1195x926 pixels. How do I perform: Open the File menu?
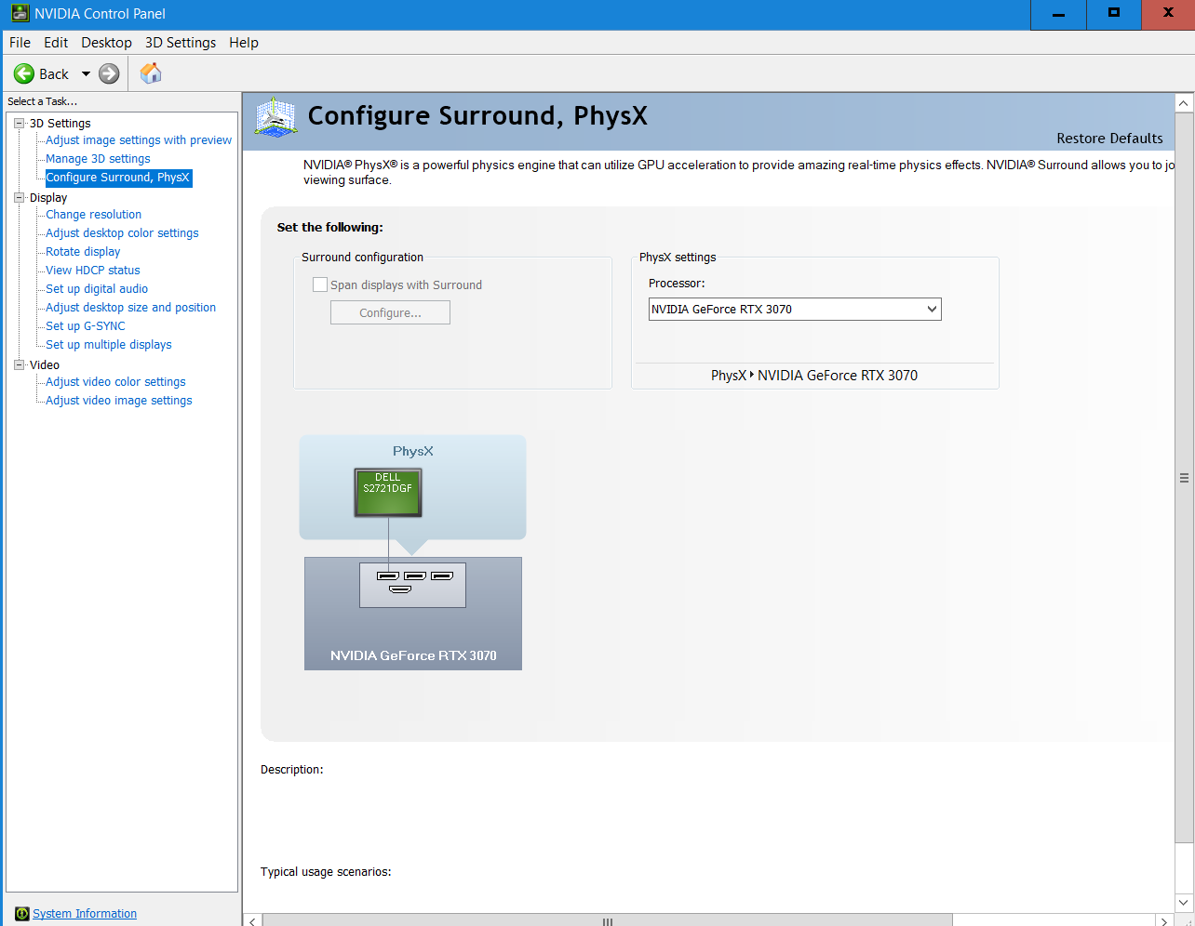coord(20,43)
